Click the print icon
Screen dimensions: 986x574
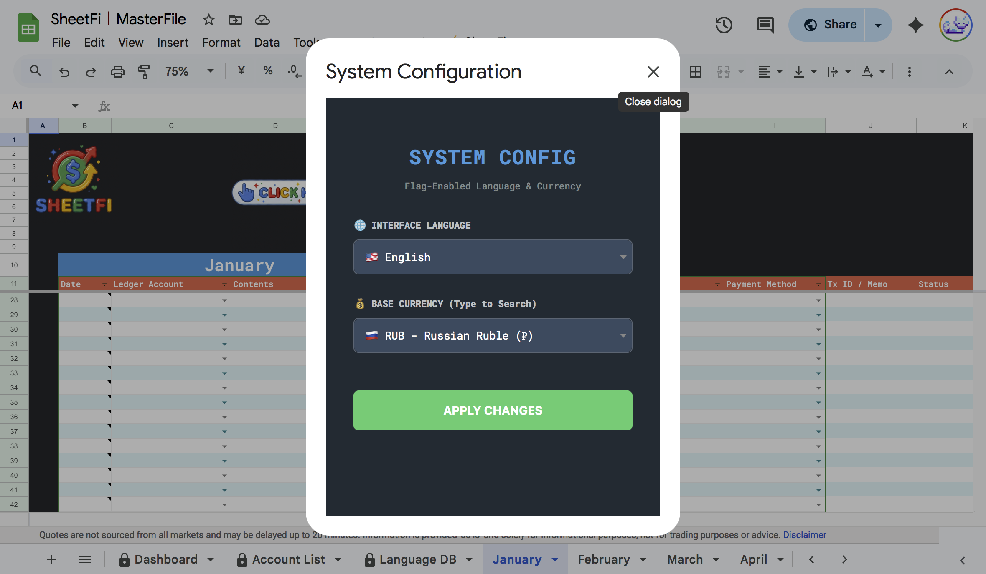click(x=117, y=72)
